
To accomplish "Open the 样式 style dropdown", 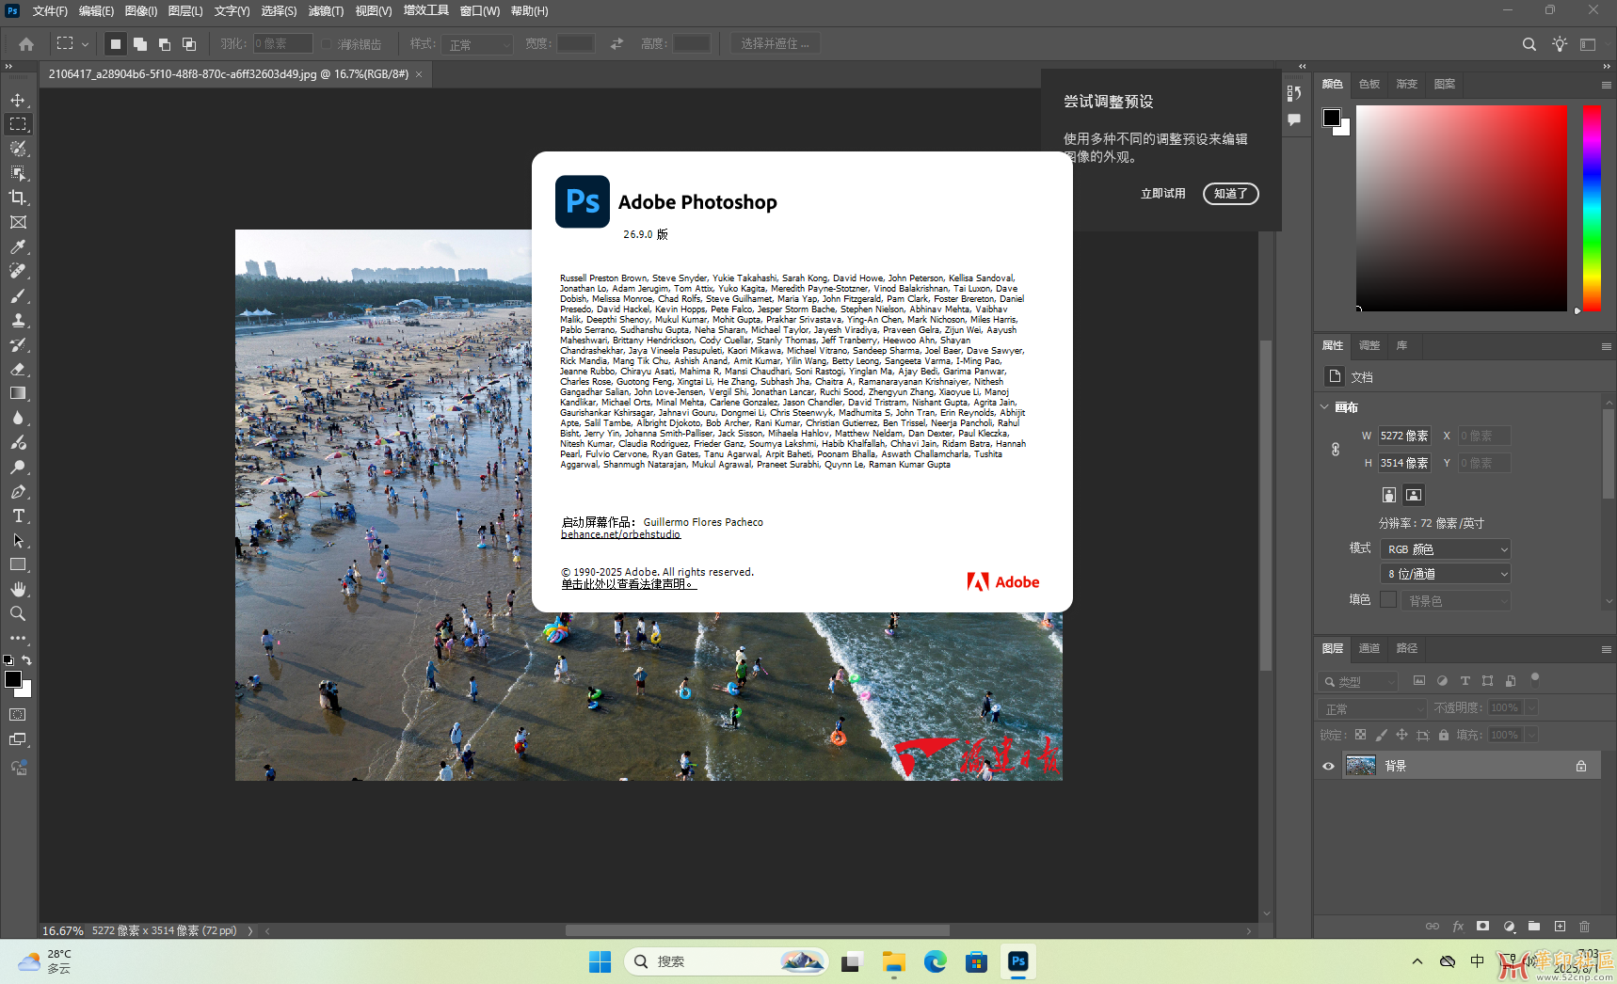I will (x=478, y=44).
